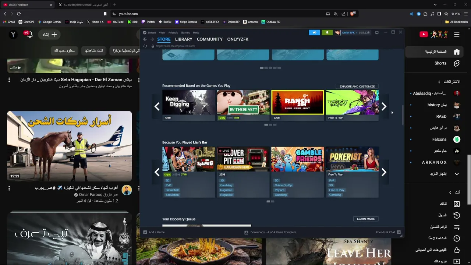Next arrow on Recommended games carousel
Viewport: 471px width, 265px height.
[384, 107]
